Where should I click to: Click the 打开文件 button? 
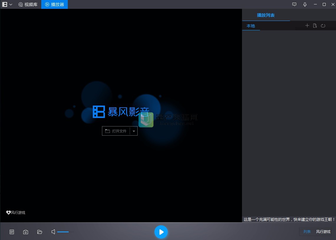(116, 131)
